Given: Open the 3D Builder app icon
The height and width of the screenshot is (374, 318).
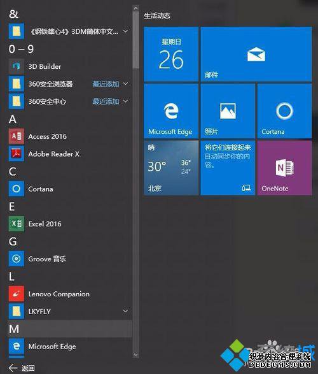Looking at the screenshot, I should point(16,66).
